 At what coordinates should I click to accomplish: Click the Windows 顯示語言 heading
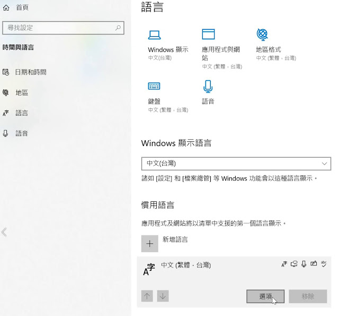pos(176,143)
